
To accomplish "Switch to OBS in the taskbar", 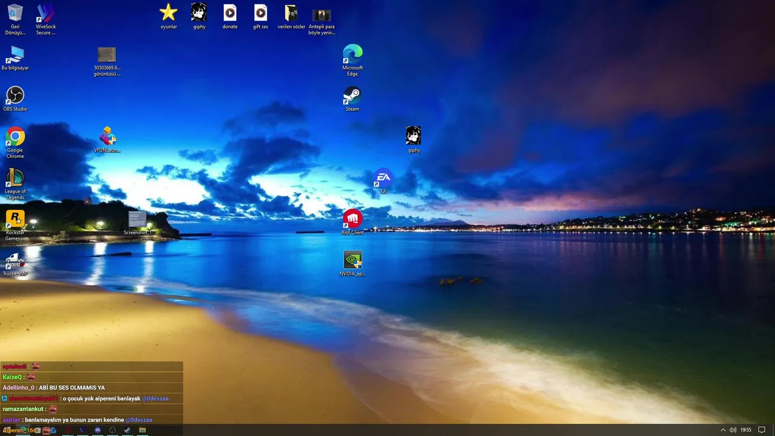I will point(112,430).
